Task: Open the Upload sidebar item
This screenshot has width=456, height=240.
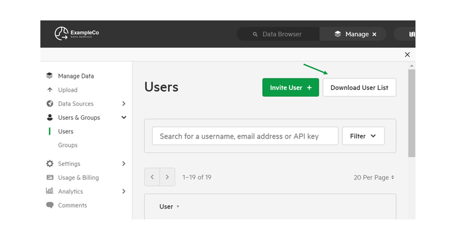Action: pos(68,90)
